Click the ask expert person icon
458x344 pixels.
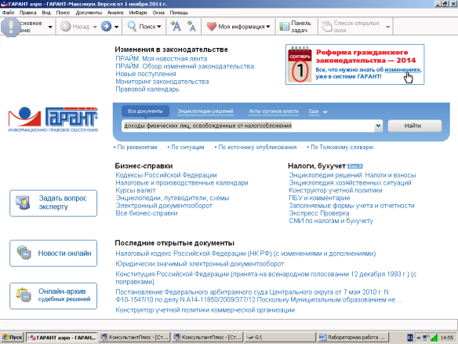pyautogui.click(x=24, y=203)
